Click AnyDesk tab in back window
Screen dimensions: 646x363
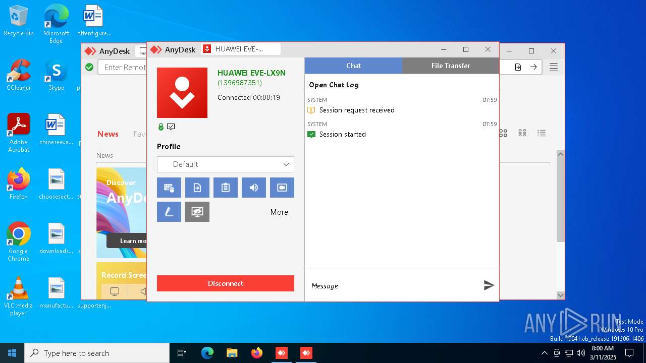coord(107,51)
